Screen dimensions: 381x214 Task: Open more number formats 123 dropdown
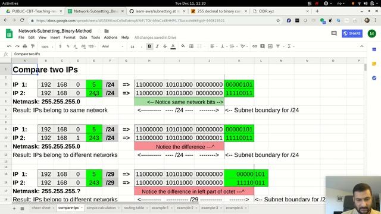(92, 46)
